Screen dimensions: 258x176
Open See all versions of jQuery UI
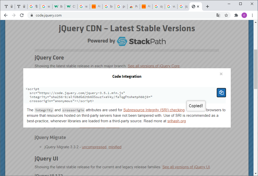pos(186,167)
